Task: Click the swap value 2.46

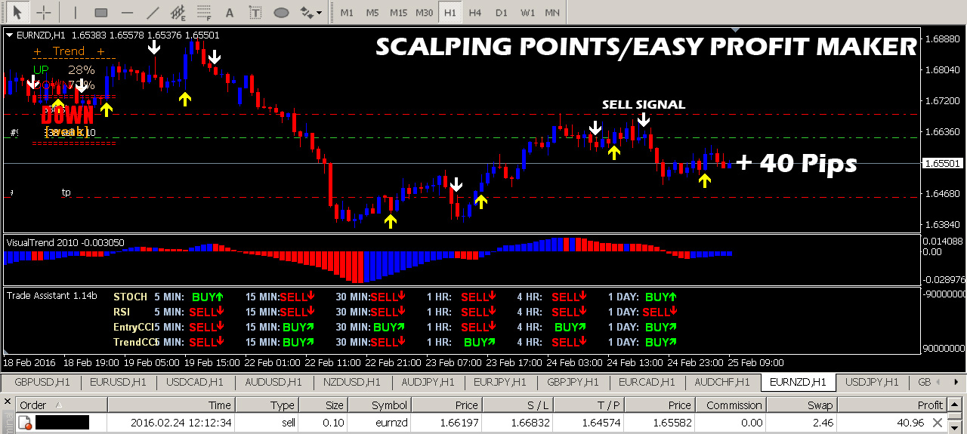Action: point(823,423)
